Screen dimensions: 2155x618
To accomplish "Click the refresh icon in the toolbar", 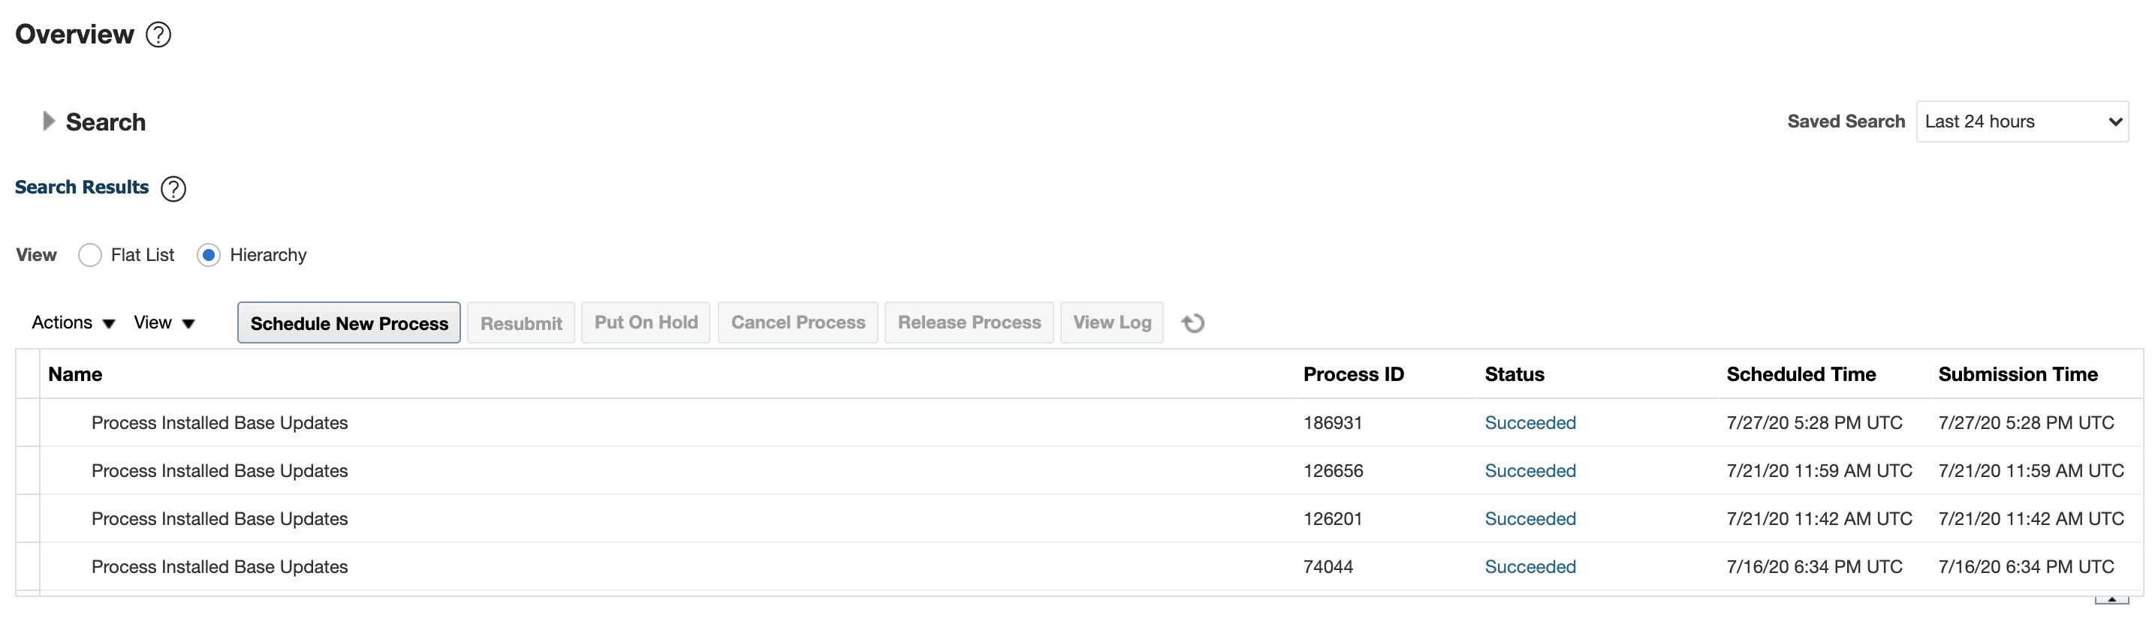I will [1192, 323].
